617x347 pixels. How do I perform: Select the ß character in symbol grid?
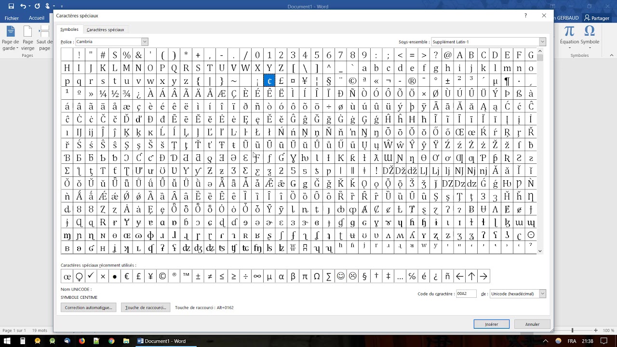[x=519, y=93]
